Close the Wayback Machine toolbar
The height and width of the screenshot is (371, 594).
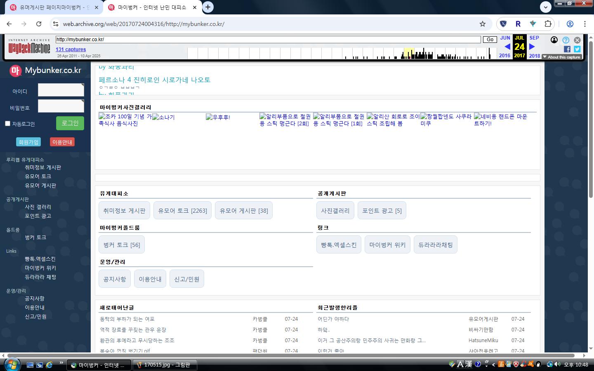click(x=577, y=40)
